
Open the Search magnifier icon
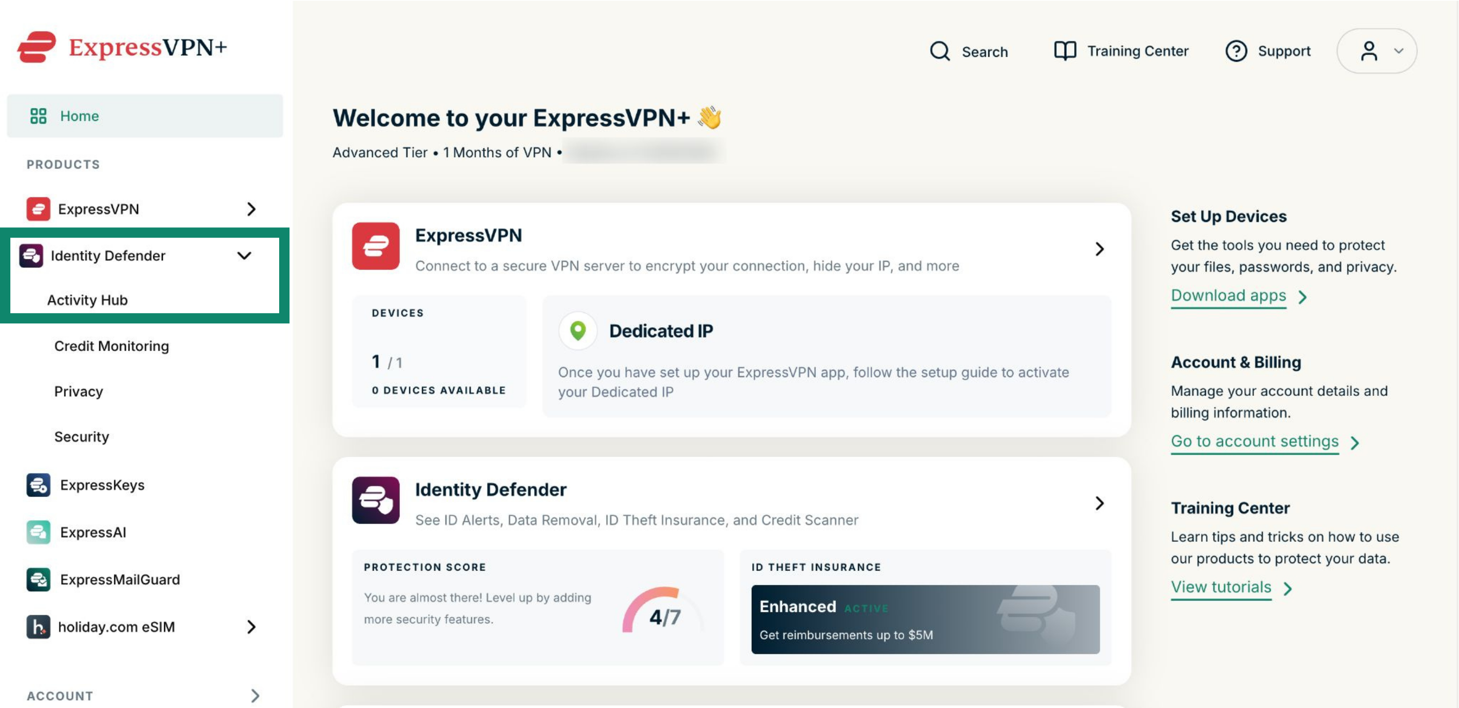pyautogui.click(x=940, y=51)
